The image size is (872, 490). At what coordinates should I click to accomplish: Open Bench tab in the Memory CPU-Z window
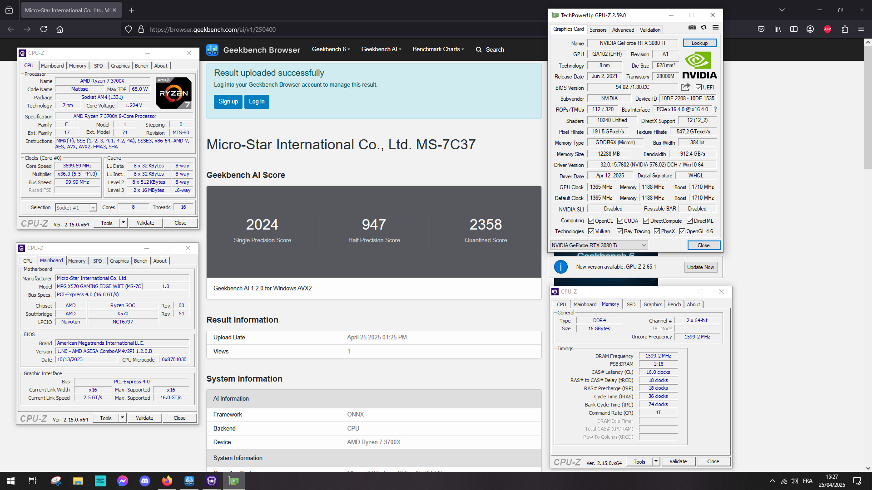click(674, 304)
